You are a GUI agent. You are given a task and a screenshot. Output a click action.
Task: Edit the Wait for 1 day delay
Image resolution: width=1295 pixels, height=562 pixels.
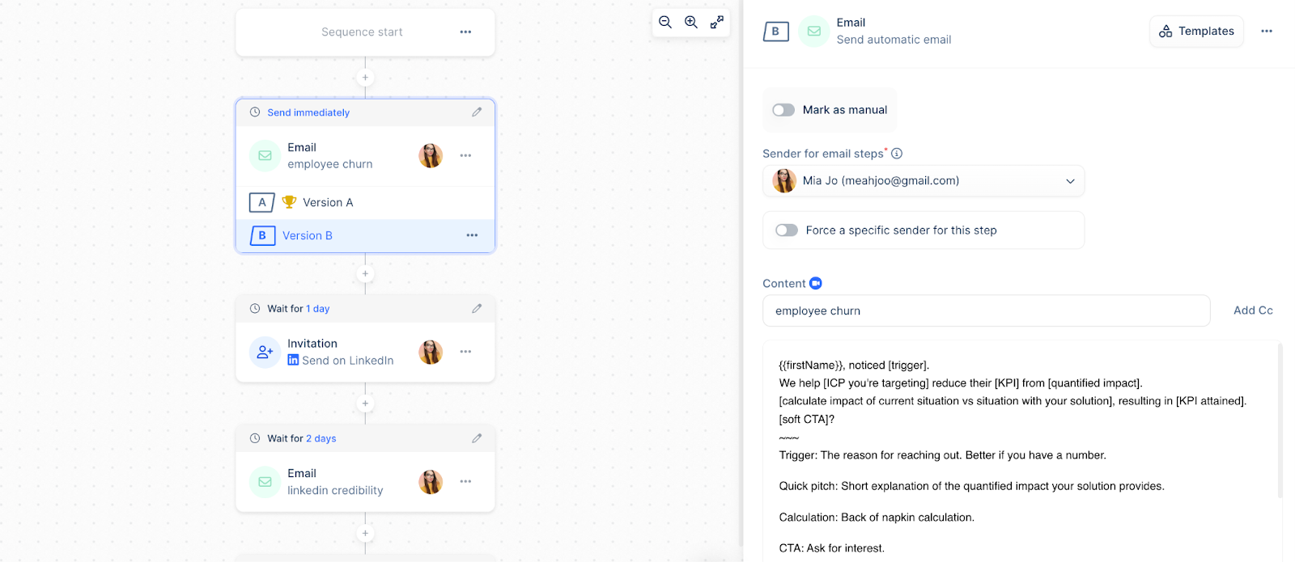477,309
